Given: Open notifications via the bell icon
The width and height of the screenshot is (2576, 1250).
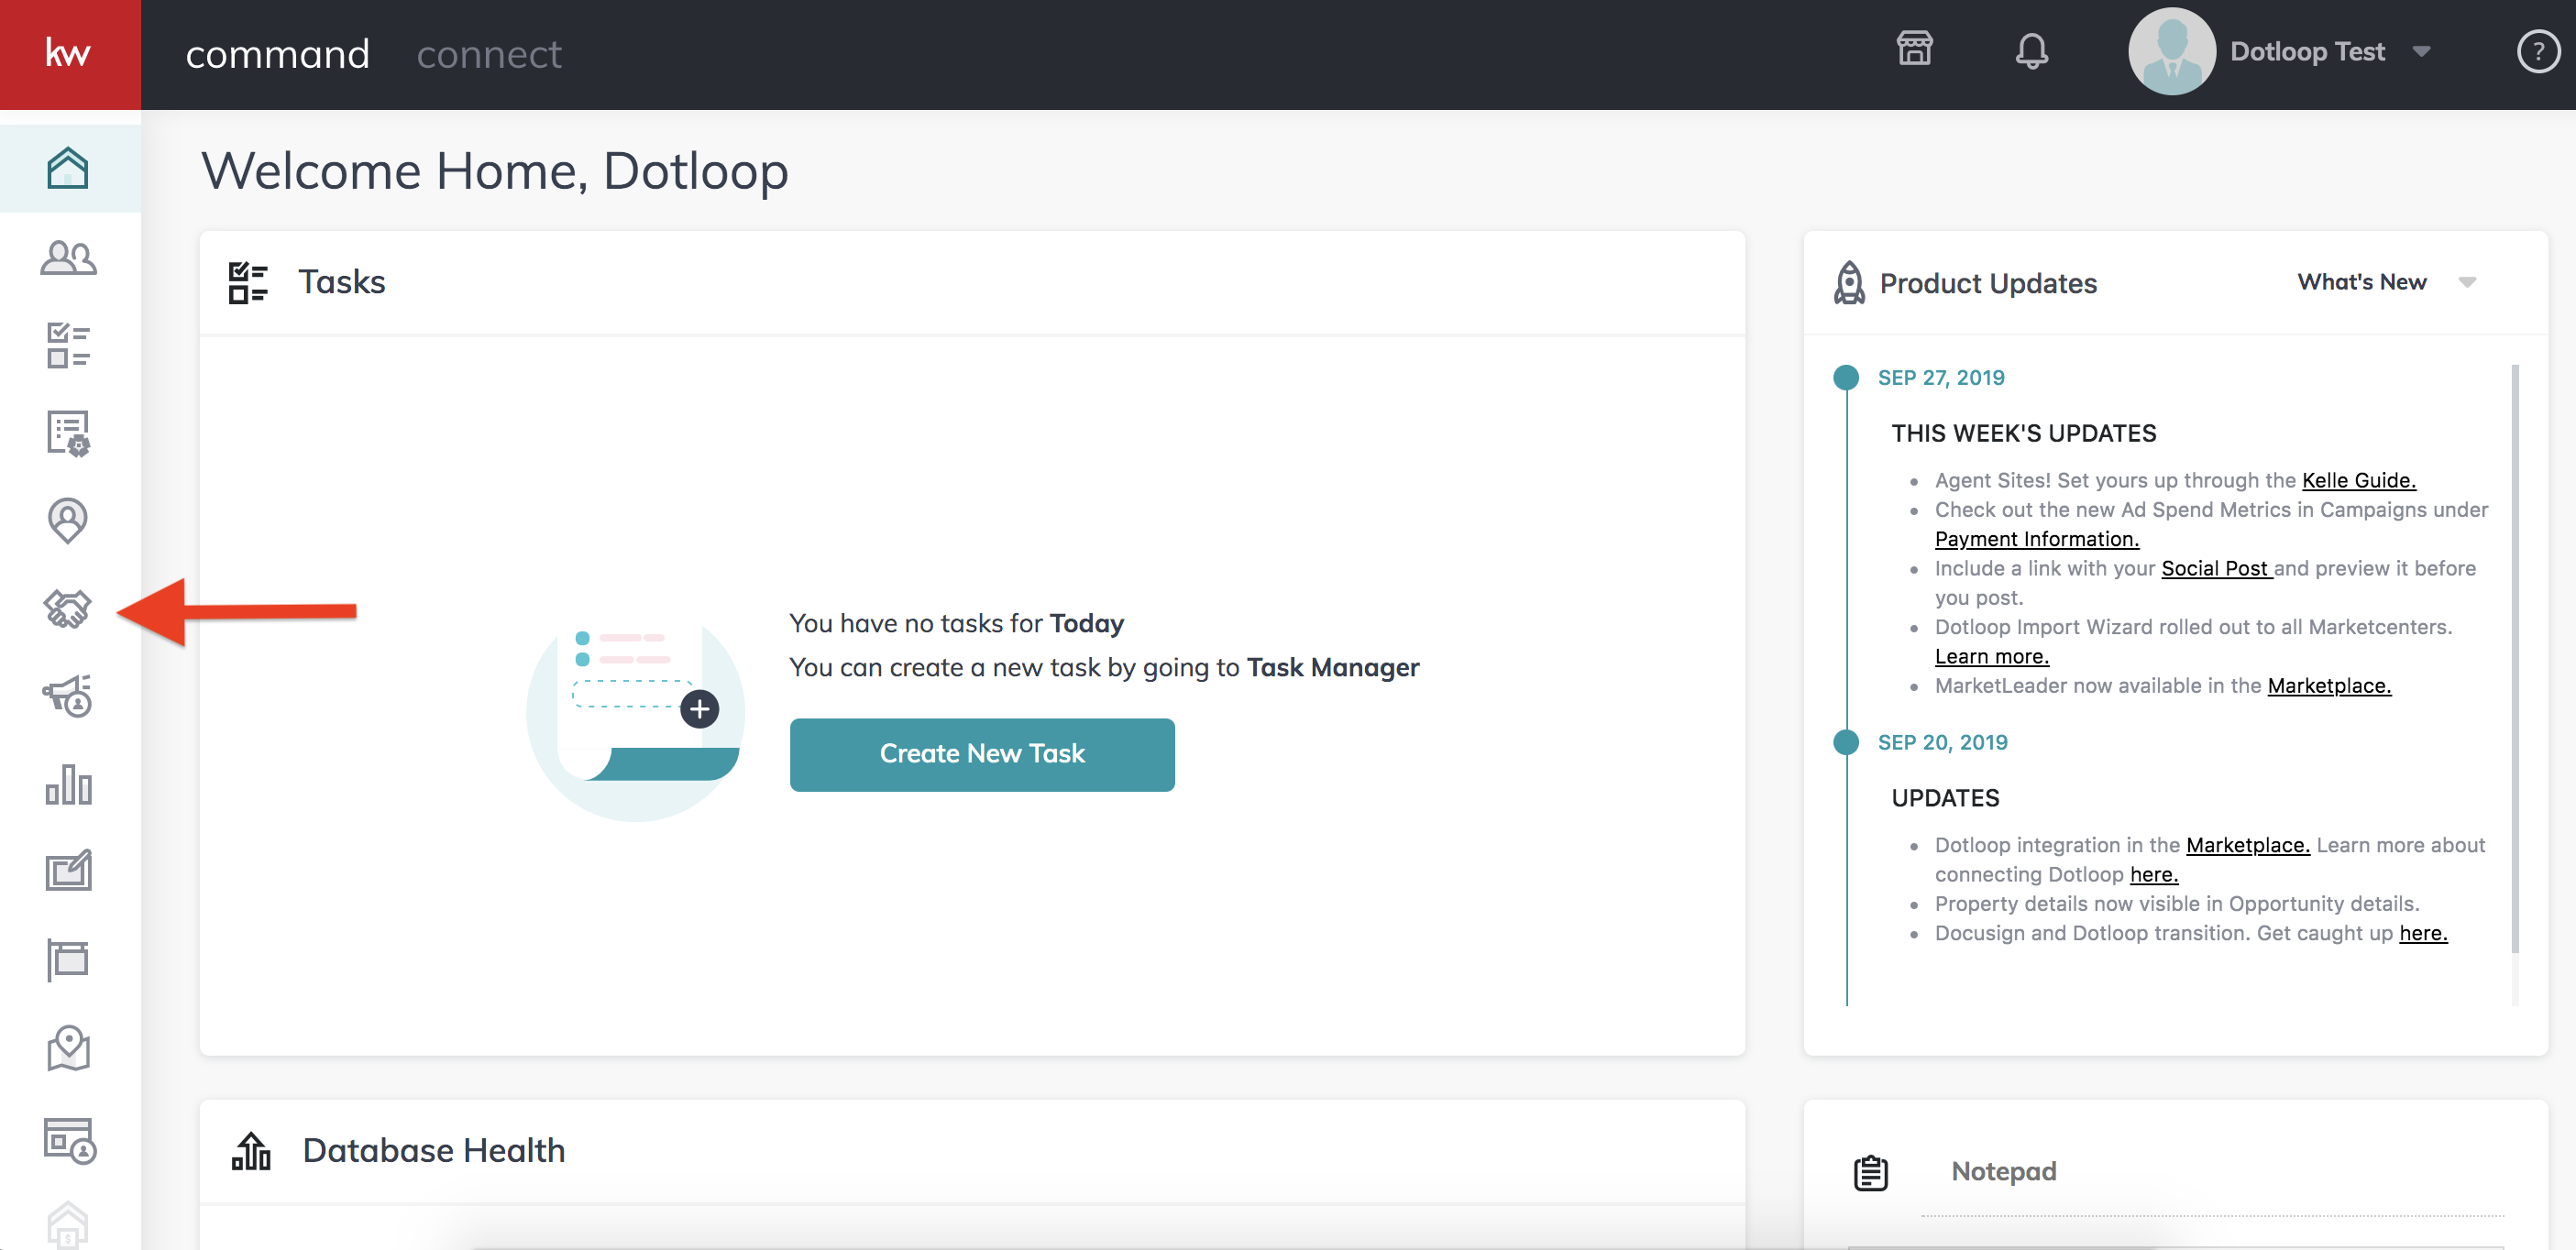Looking at the screenshot, I should 2032,52.
